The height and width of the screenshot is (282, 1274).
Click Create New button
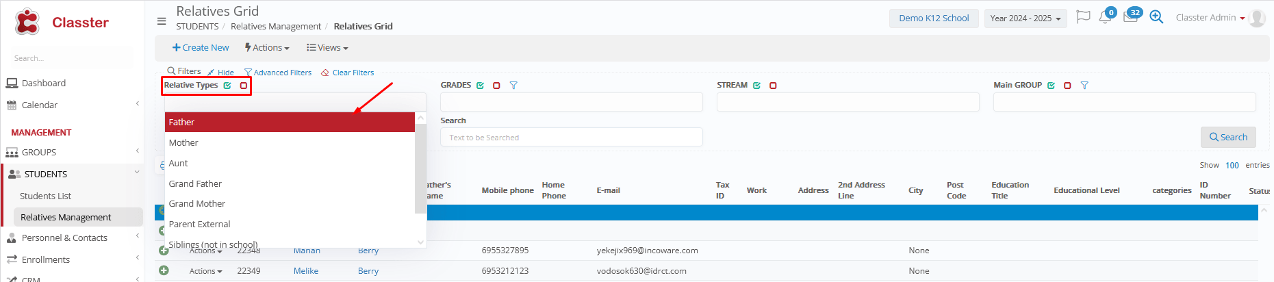(201, 48)
